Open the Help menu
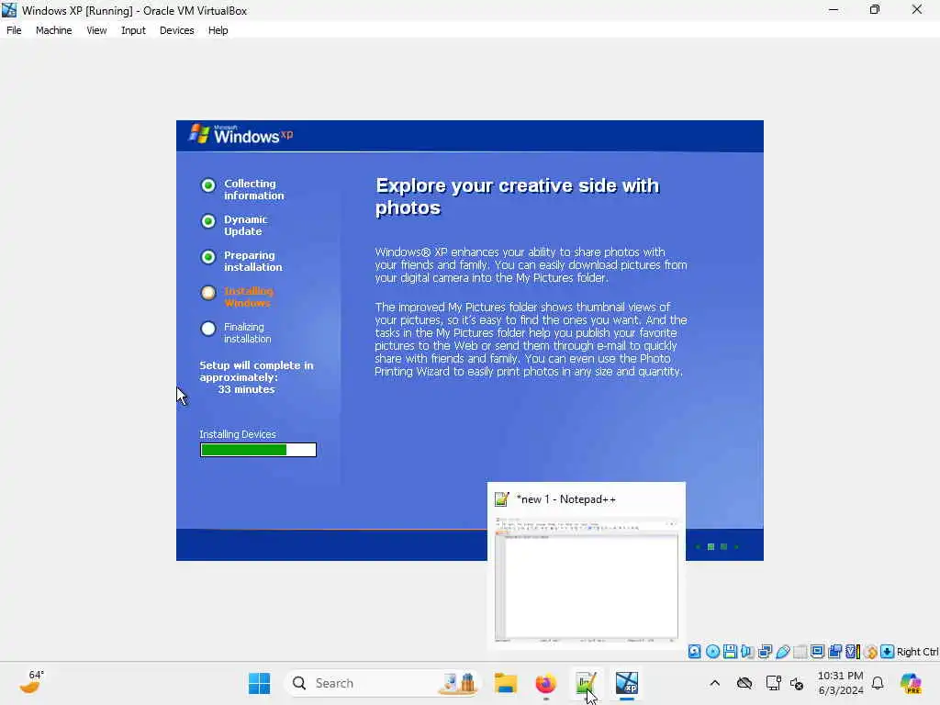This screenshot has height=705, width=940. pyautogui.click(x=218, y=30)
